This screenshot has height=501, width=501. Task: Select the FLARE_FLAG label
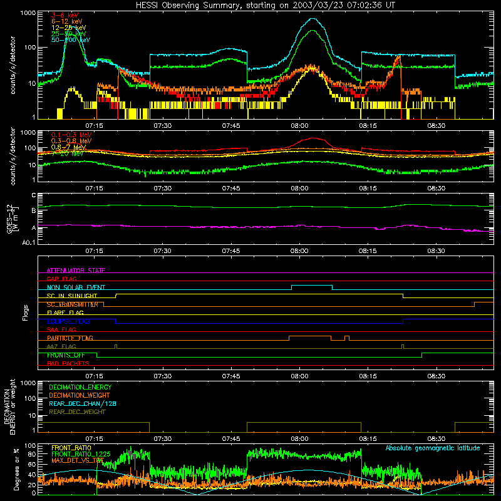[x=65, y=312]
